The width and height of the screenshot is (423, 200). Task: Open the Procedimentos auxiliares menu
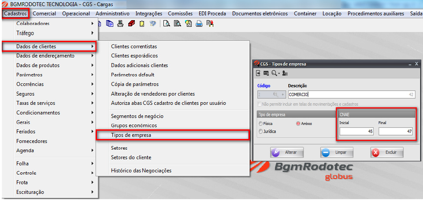(x=376, y=14)
